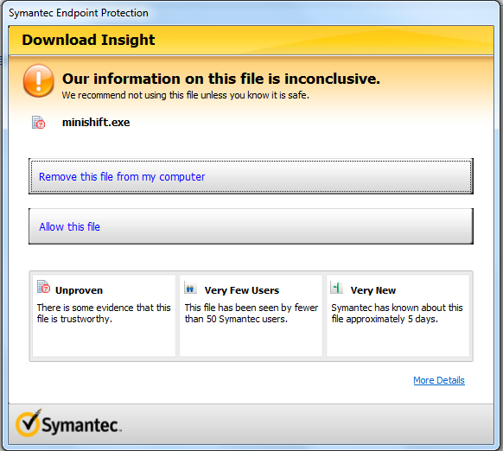
Task: Click the fewer than 50 users description
Action: [x=251, y=313]
